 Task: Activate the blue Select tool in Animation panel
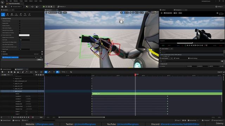[3, 14]
